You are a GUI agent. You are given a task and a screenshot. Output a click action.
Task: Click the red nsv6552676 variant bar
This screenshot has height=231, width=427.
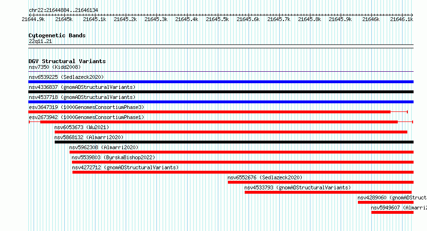(x=321, y=182)
